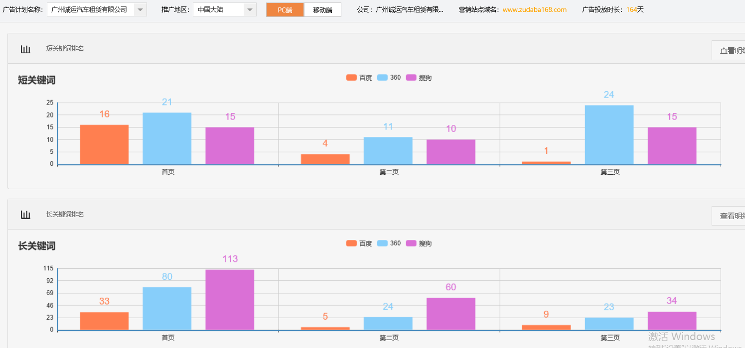Click 查看明细 for the long keywords chart
Screen dimensions: 745x348
coord(729,216)
